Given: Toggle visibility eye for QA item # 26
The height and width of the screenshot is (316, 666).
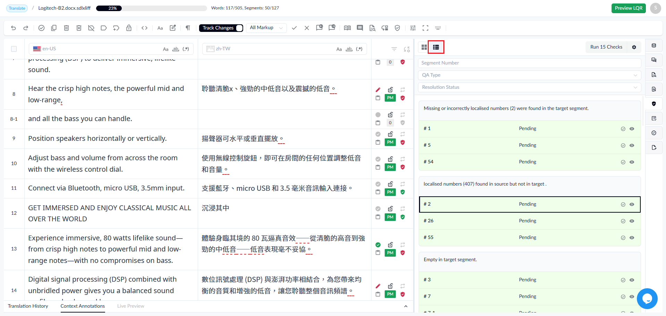Looking at the screenshot, I should click(632, 221).
